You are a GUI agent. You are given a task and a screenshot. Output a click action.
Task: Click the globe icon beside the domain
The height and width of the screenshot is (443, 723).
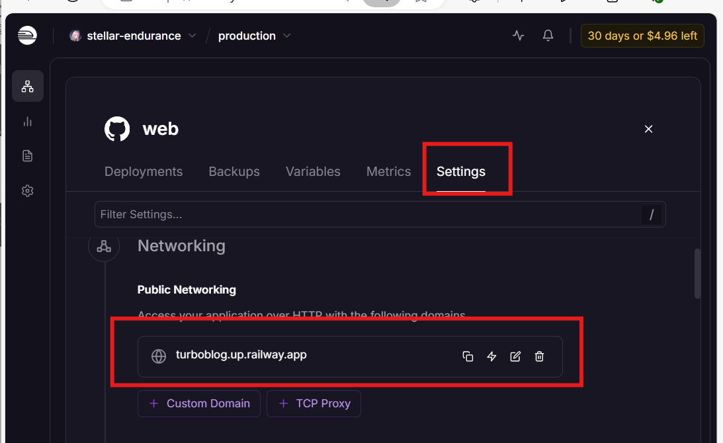tap(159, 356)
